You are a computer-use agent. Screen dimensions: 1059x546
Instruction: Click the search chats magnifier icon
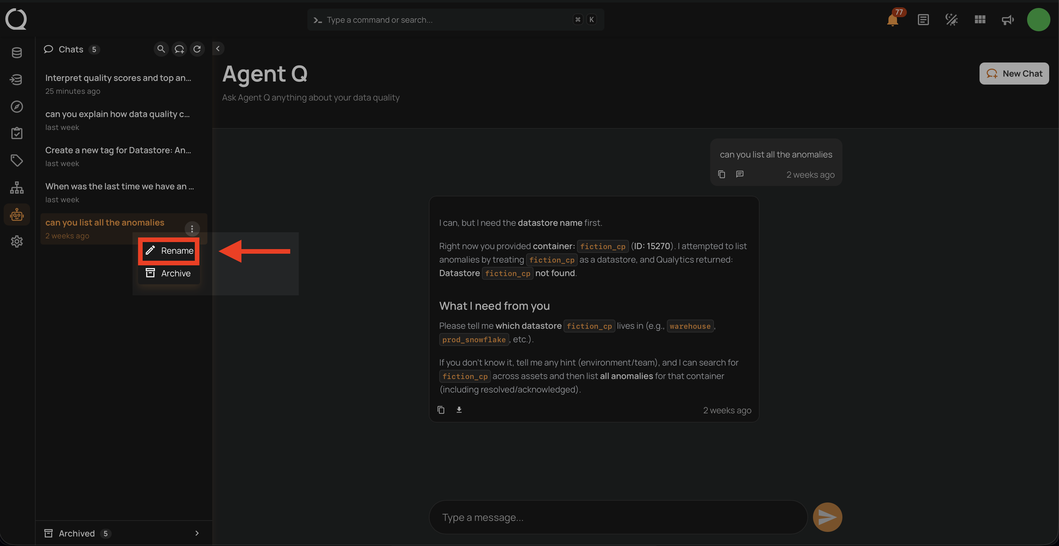point(161,49)
